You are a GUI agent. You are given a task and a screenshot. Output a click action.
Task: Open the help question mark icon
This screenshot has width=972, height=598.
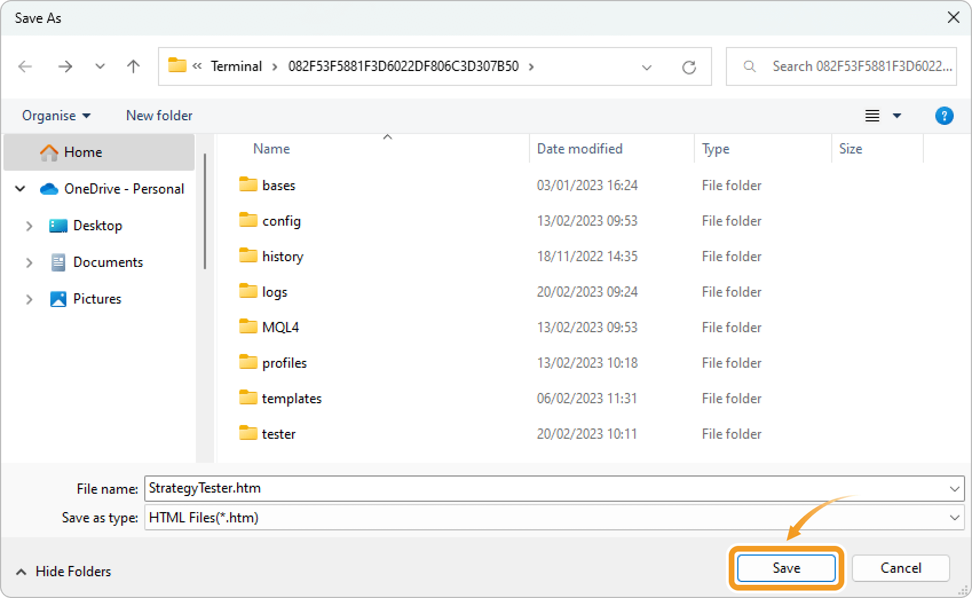click(944, 116)
